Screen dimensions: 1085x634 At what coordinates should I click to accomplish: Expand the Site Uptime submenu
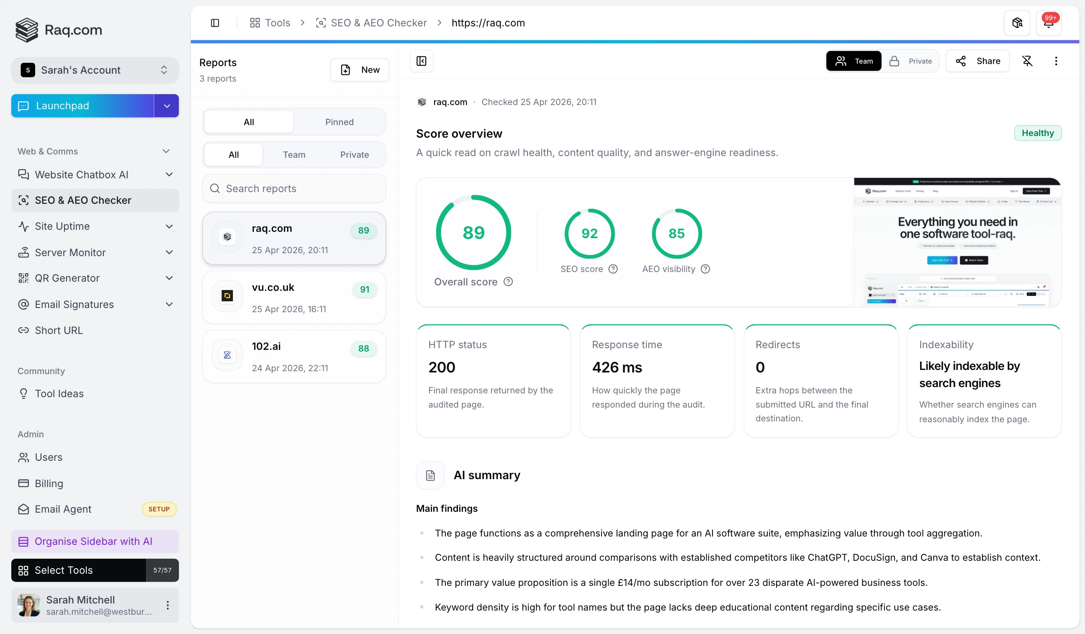click(x=169, y=226)
